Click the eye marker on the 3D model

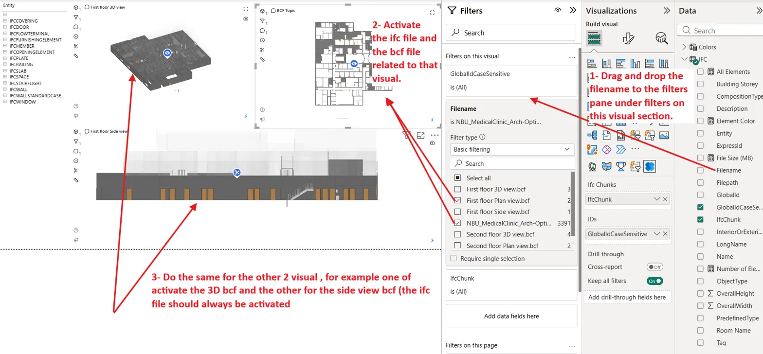click(167, 53)
